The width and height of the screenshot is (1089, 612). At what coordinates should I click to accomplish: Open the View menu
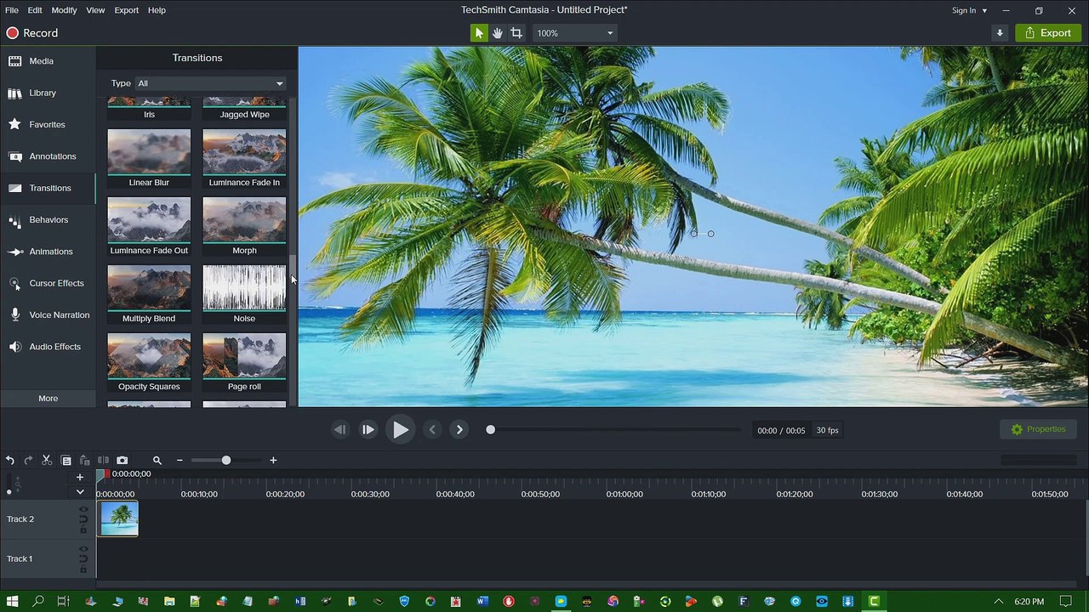95,10
